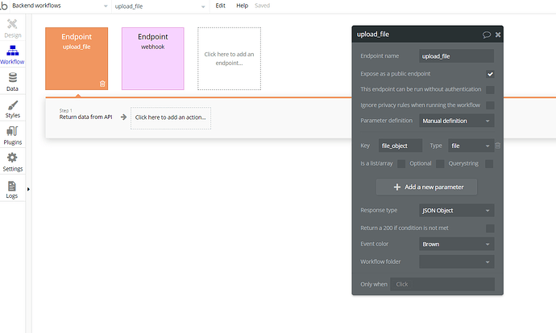This screenshot has height=333, width=556.
Task: Select Step 1 Return data from API
Action: coord(85,114)
